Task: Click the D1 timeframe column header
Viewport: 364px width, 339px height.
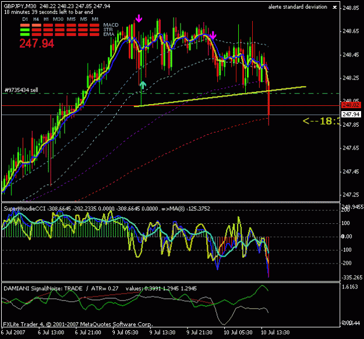Action: (25, 19)
